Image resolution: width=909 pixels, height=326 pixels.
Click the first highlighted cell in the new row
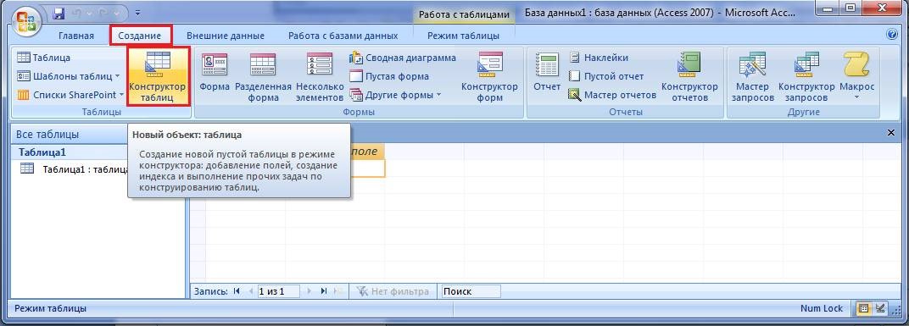click(x=366, y=169)
